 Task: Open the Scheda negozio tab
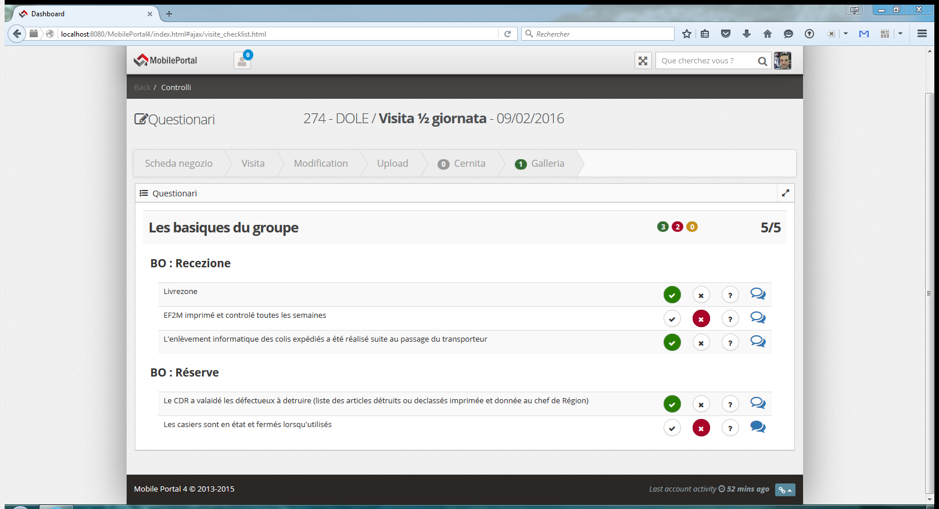178,164
